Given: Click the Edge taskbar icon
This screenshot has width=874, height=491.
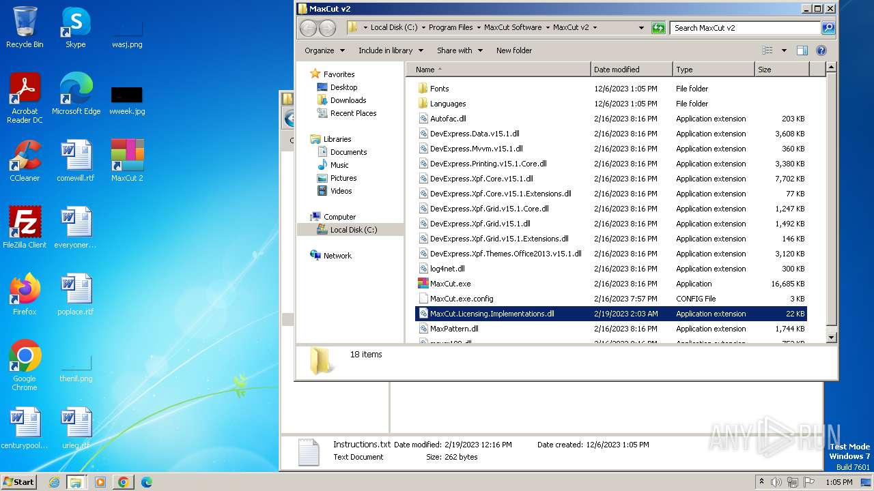Looking at the screenshot, I should click(147, 482).
